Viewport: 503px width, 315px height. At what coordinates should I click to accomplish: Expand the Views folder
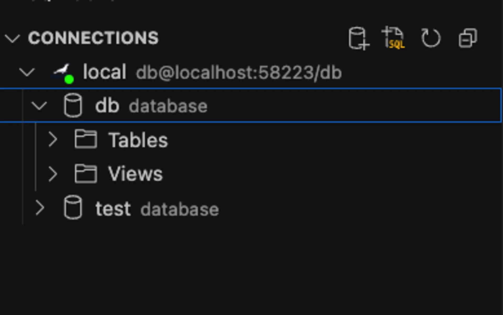pyautogui.click(x=53, y=173)
